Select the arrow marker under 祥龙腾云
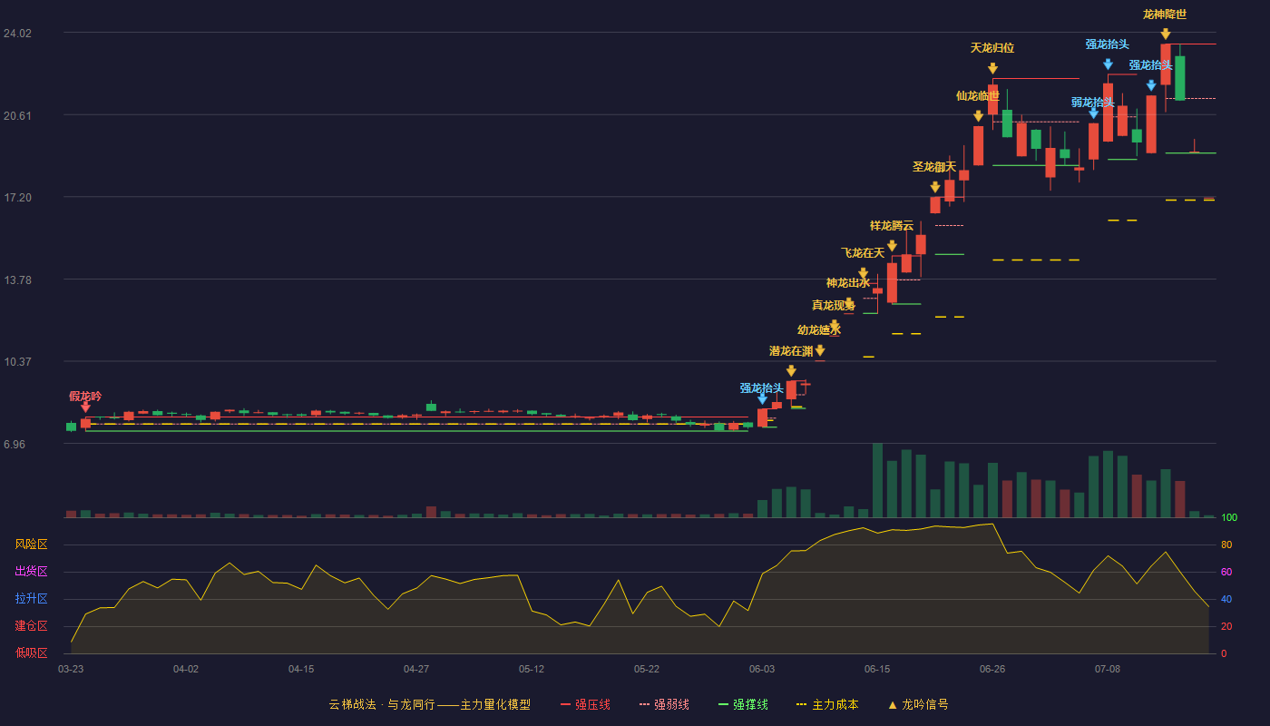1270x726 pixels. pos(892,246)
